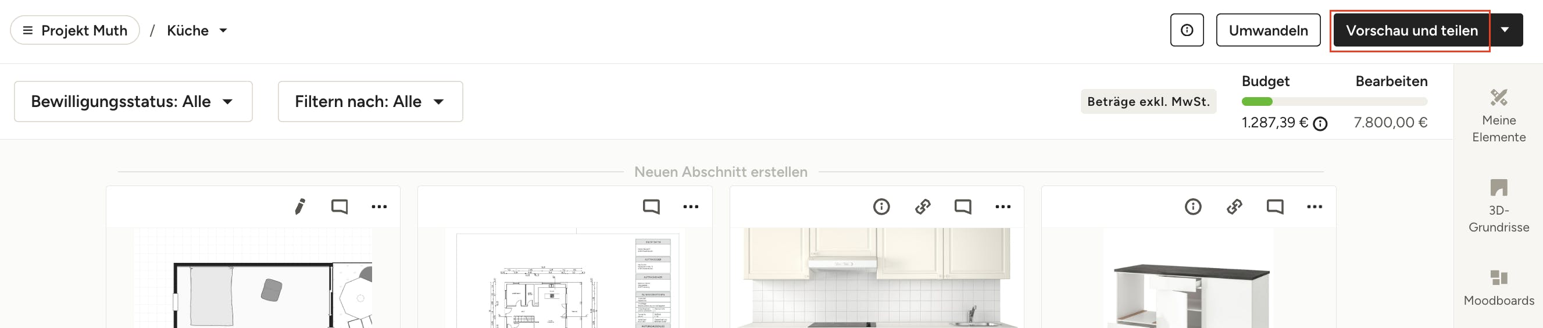This screenshot has height=328, width=1543.
Task: Click Neuen Abschnitt erstellen divider
Action: tap(720, 172)
